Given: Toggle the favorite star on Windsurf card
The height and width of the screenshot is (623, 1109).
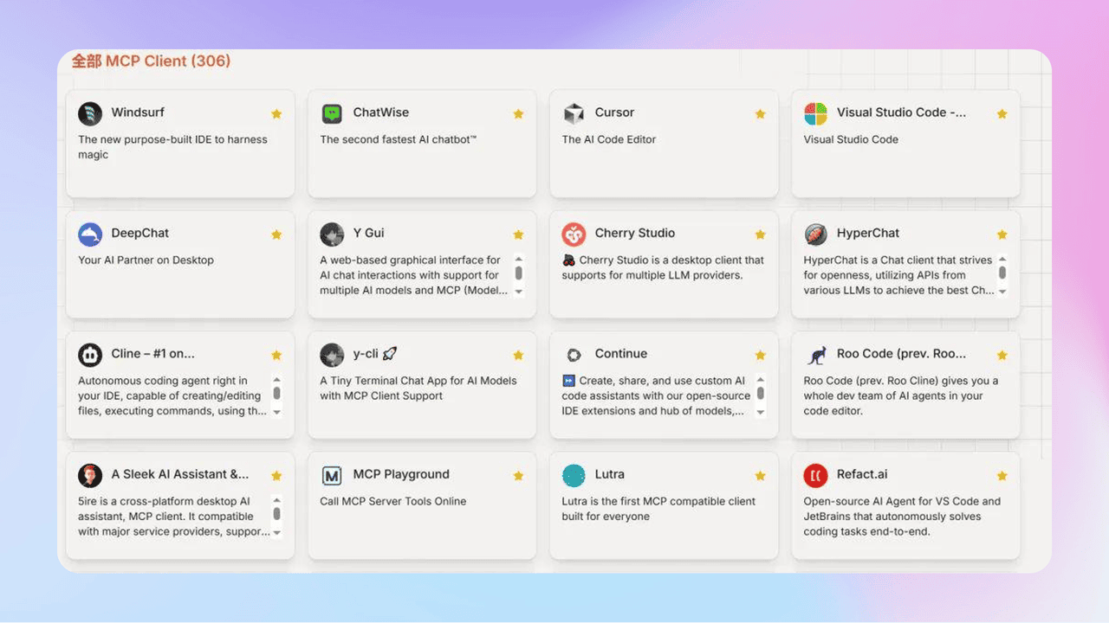Looking at the screenshot, I should tap(276, 114).
